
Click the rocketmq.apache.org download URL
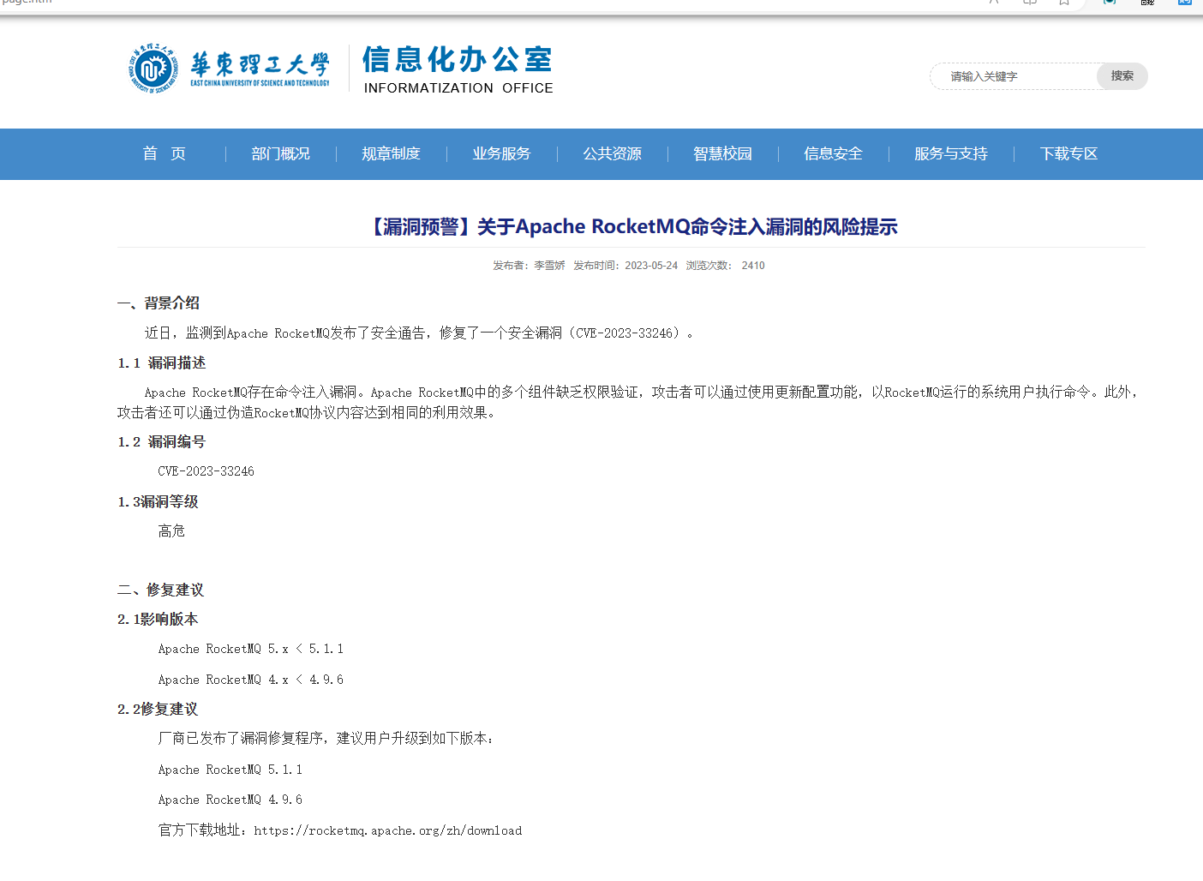click(x=388, y=830)
